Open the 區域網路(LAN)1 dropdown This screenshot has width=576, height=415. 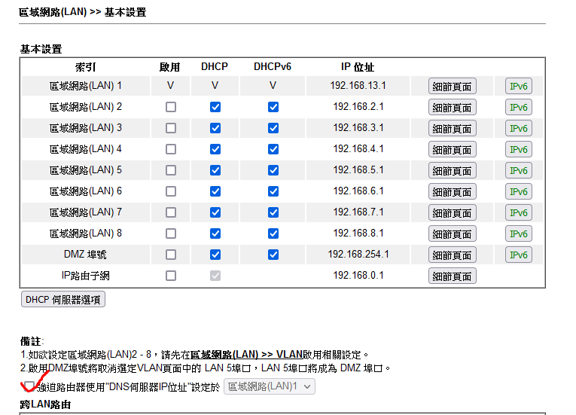pos(269,386)
